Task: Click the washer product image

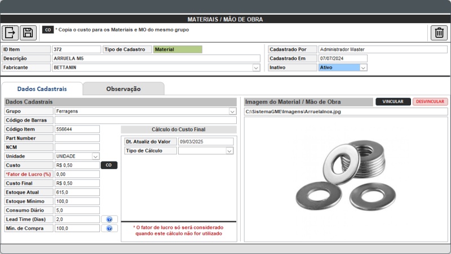Action: (346, 179)
